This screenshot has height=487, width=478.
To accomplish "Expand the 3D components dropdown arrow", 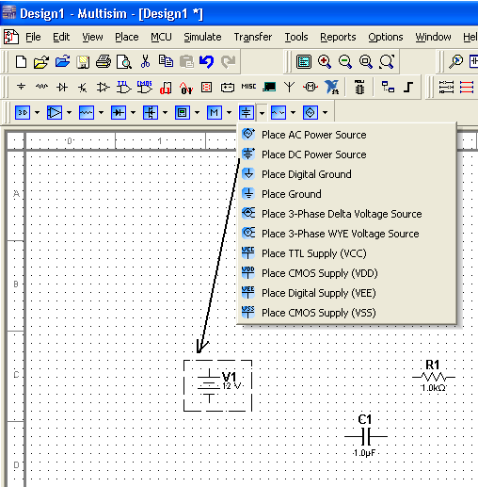I will click(x=37, y=112).
